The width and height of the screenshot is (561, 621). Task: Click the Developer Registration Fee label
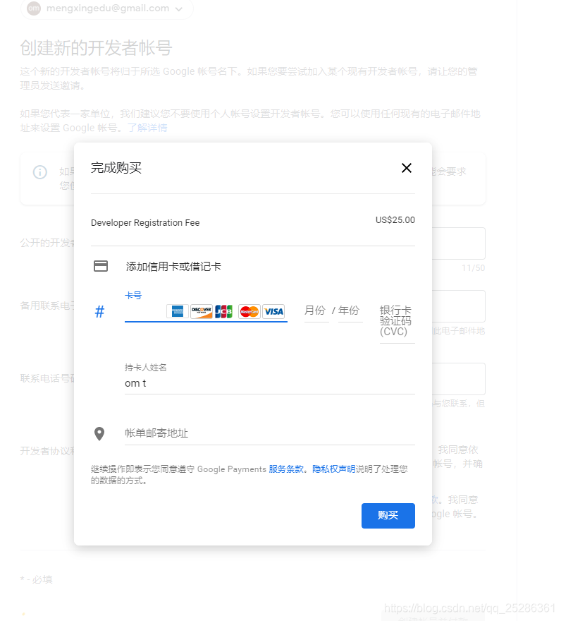pyautogui.click(x=145, y=223)
